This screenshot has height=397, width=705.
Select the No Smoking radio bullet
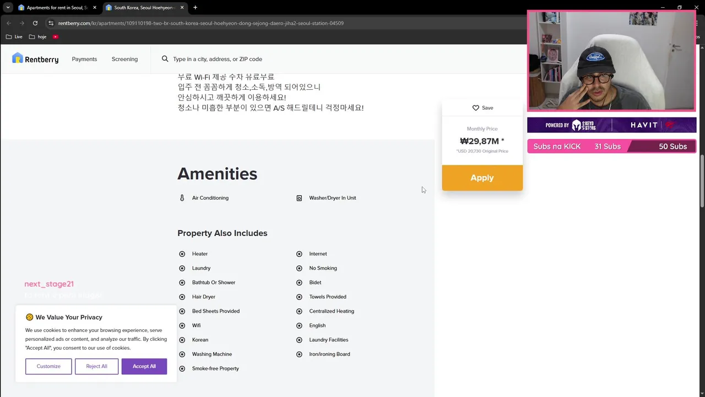pos(299,268)
